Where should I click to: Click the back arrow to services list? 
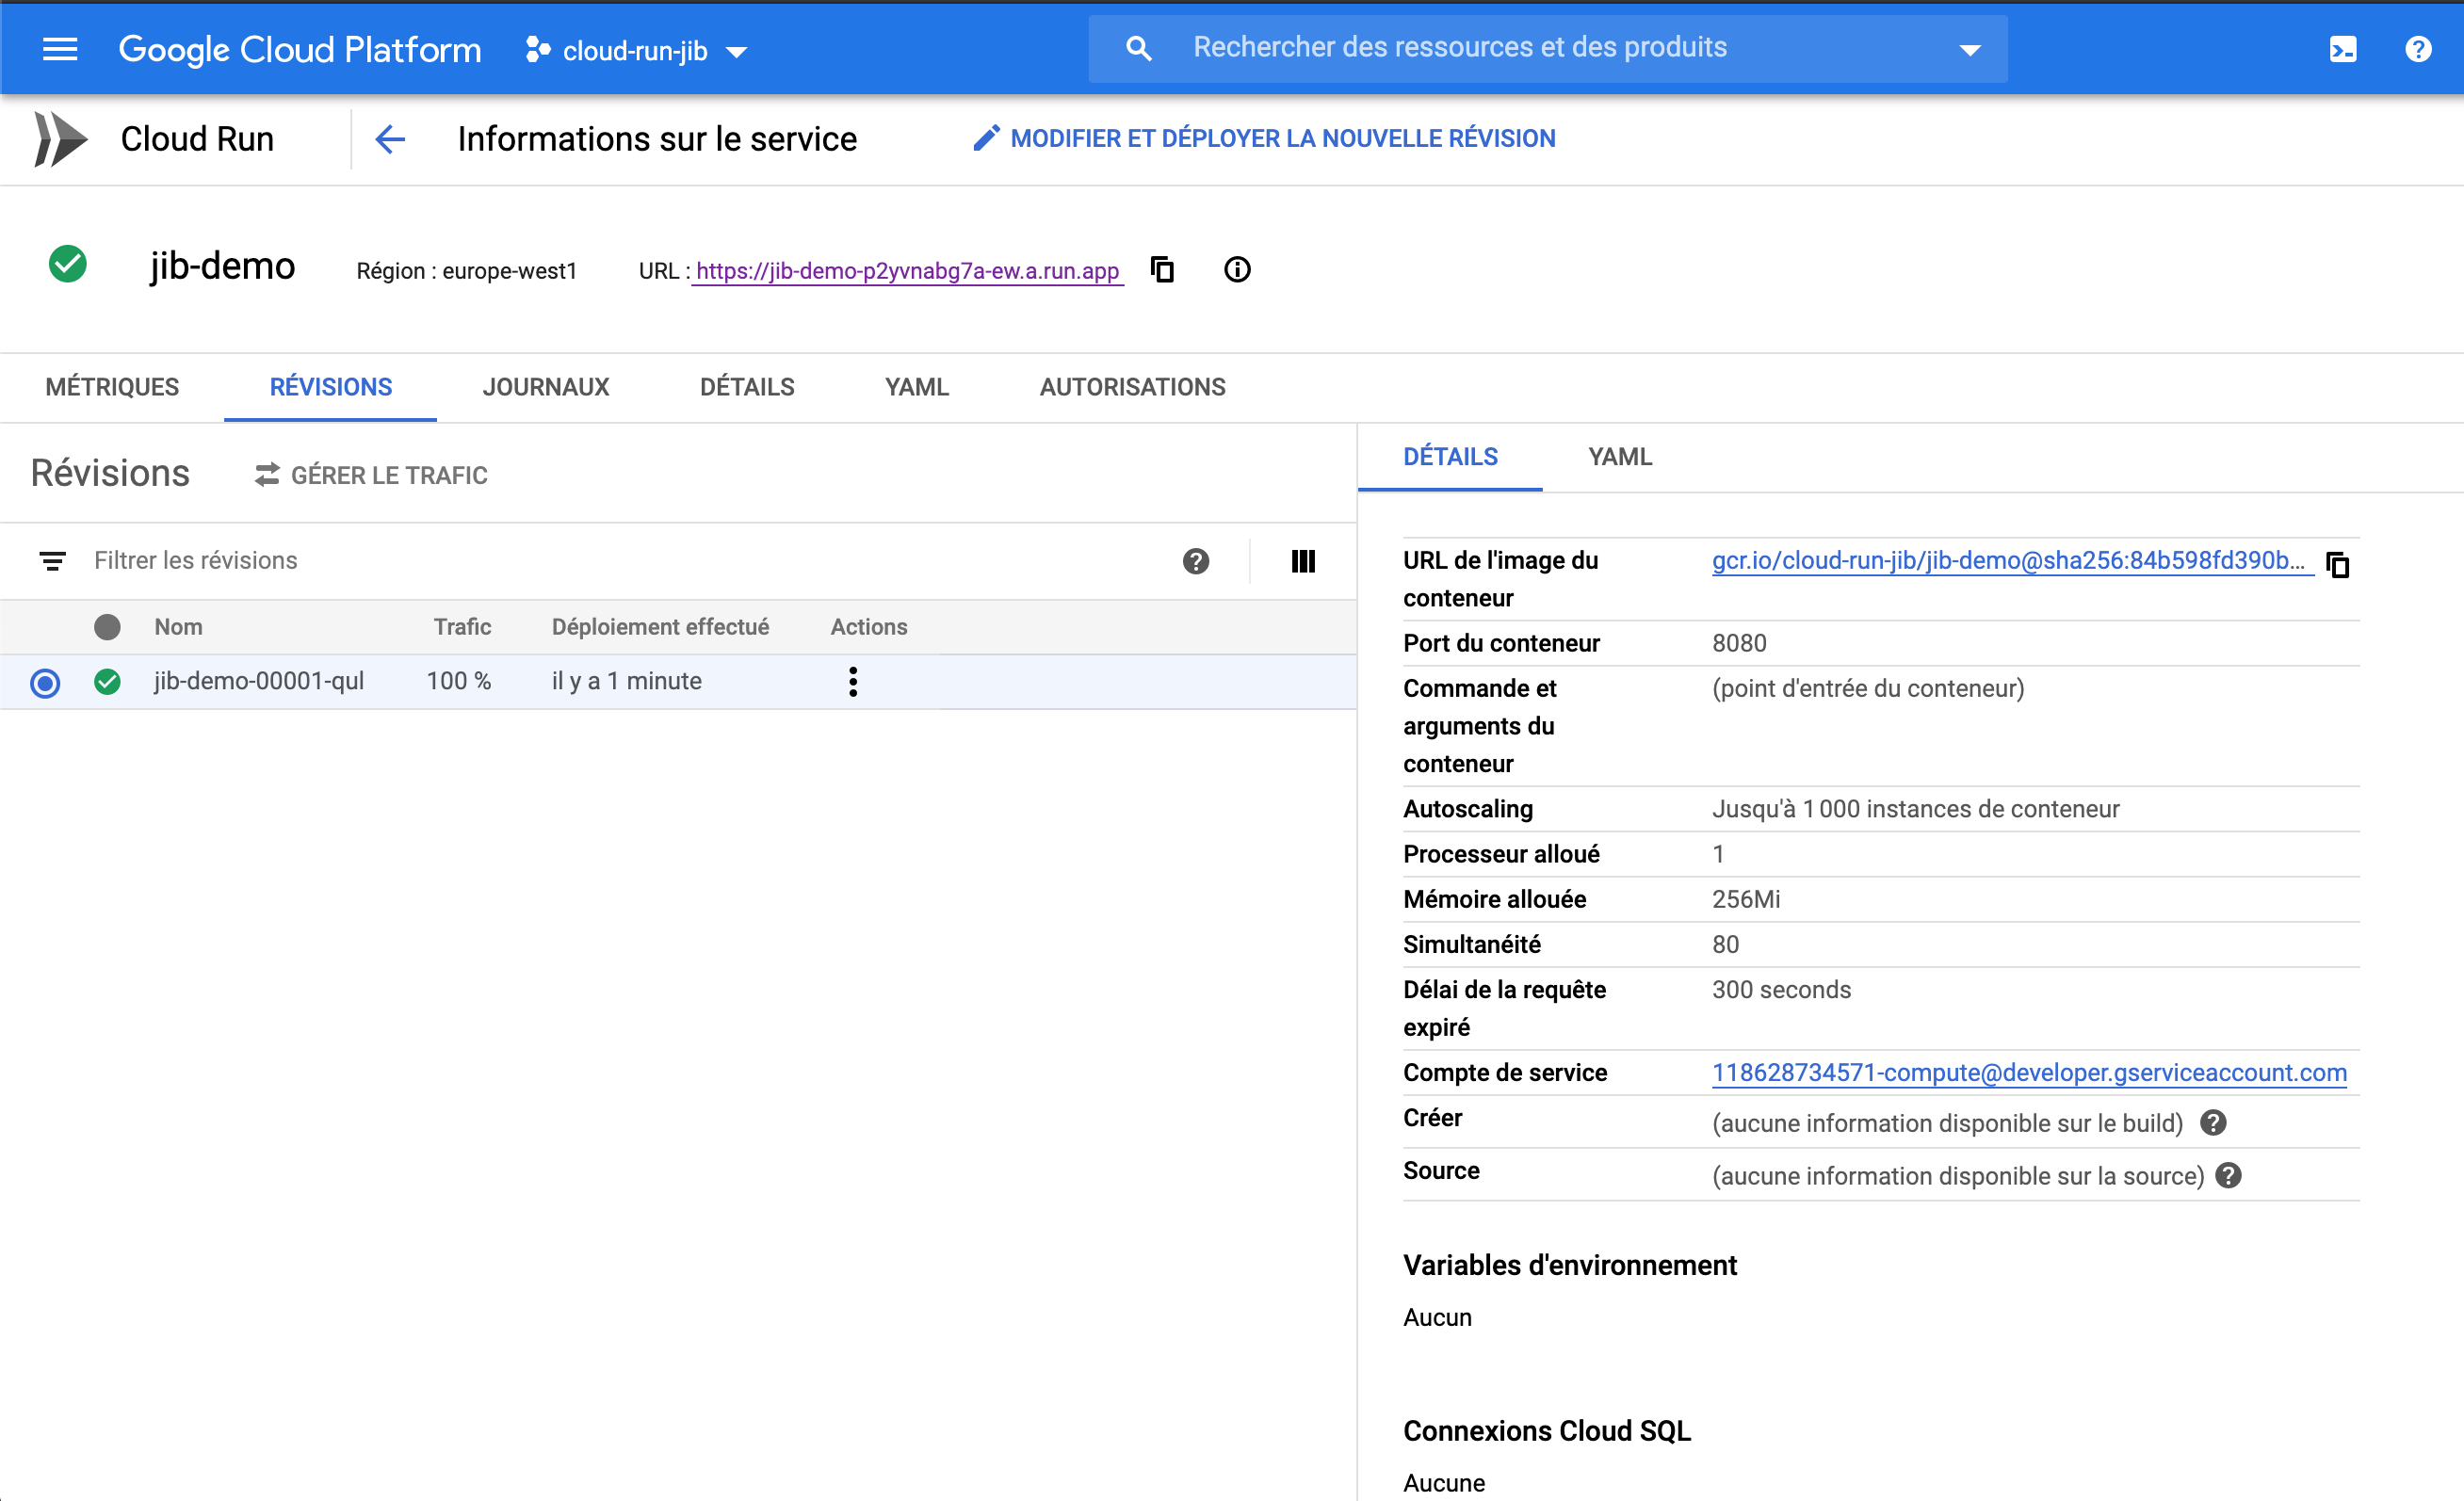pyautogui.click(x=390, y=139)
